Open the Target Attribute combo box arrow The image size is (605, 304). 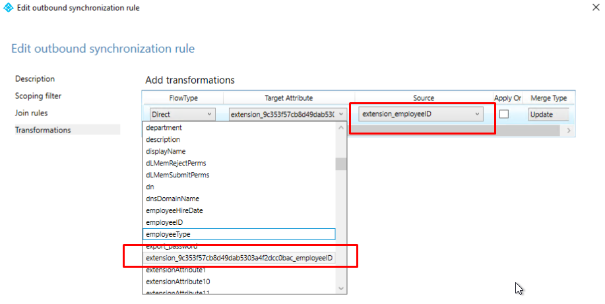tap(341, 114)
